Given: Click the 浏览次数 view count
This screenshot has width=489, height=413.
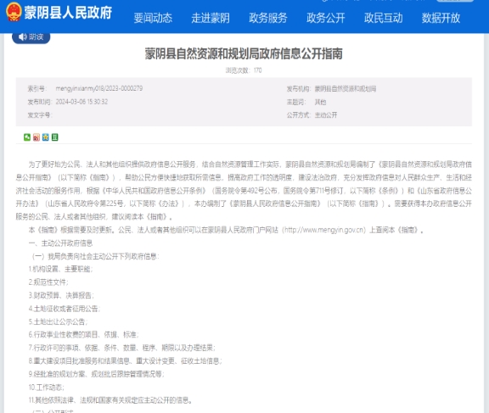Looking at the screenshot, I should tap(244, 70).
